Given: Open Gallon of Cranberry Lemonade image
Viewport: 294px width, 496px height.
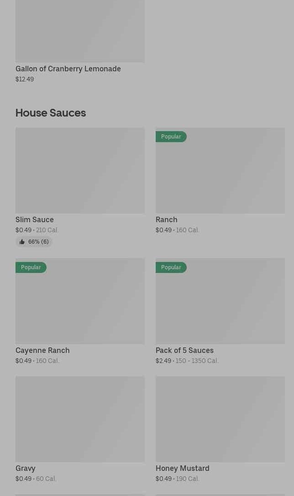Looking at the screenshot, I should coord(80,31).
